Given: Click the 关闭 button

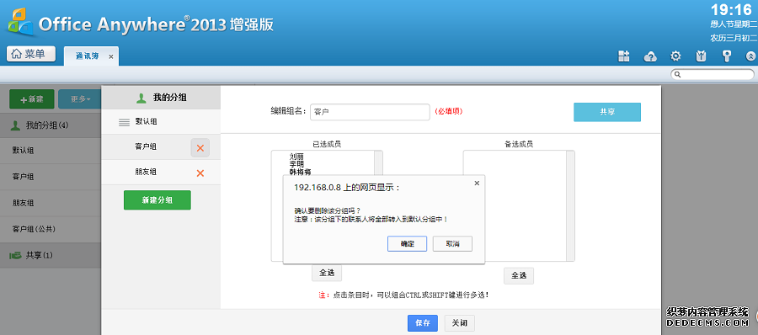Looking at the screenshot, I should click(x=460, y=323).
